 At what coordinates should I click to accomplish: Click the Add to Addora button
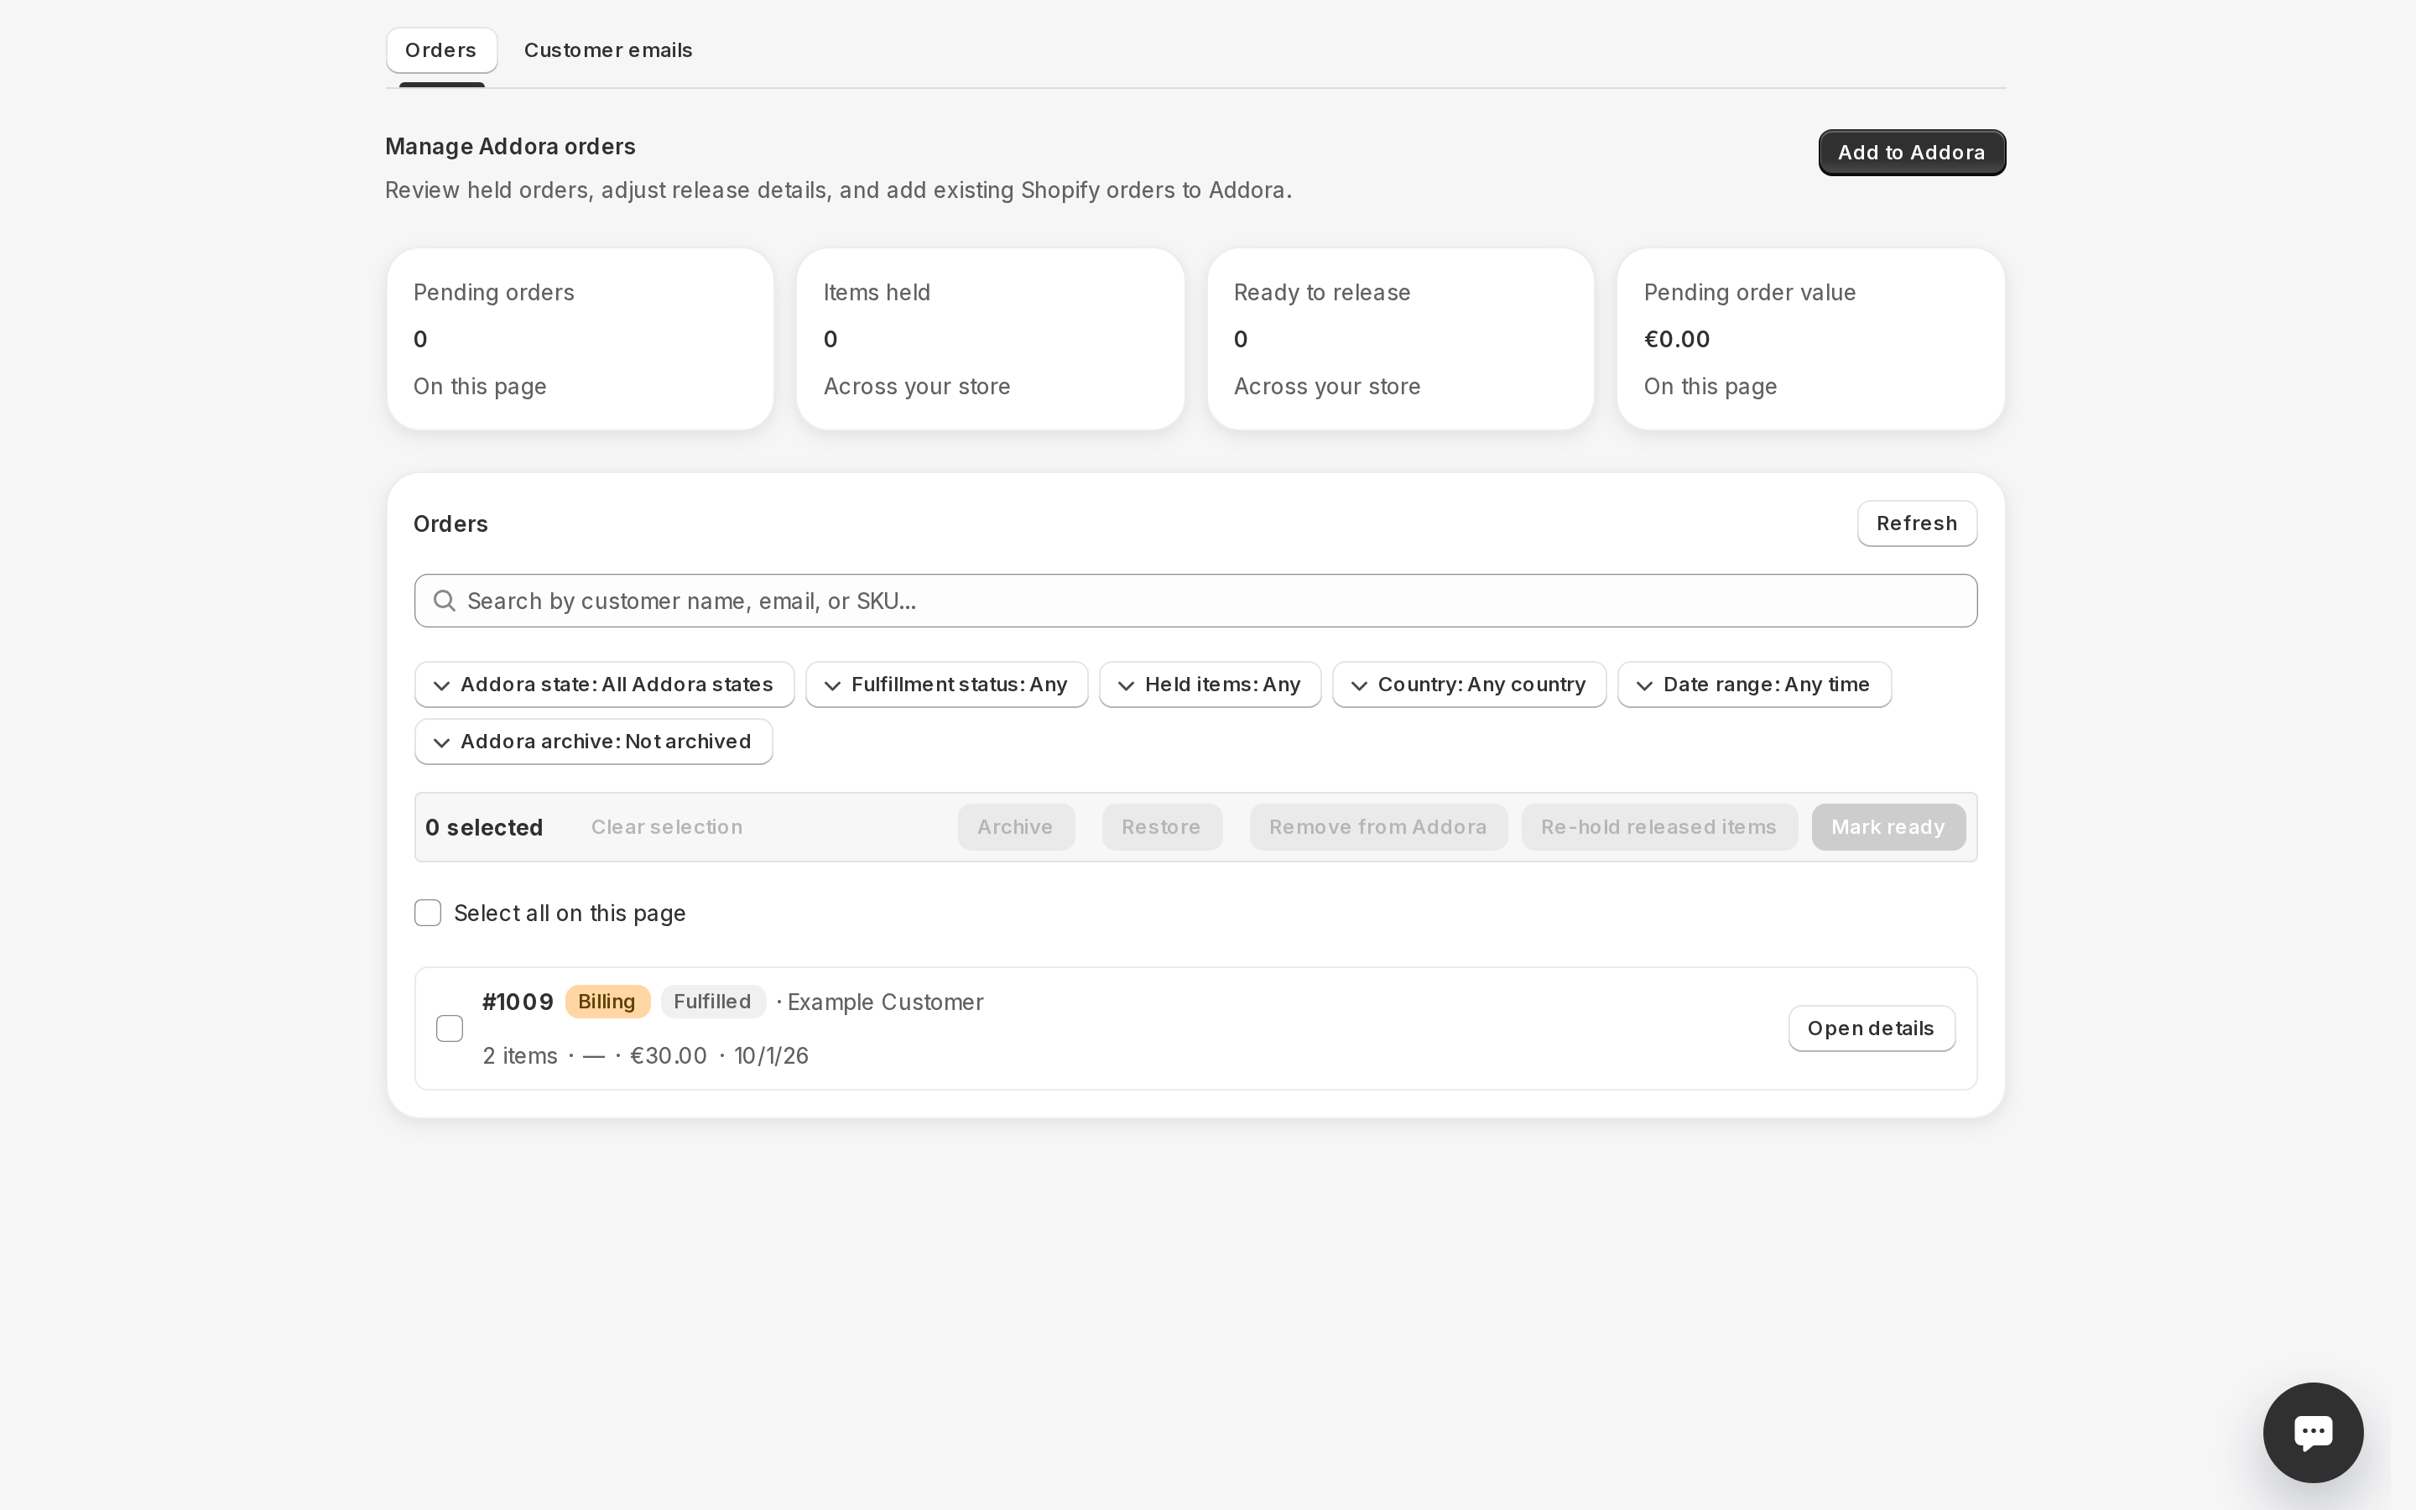click(x=1912, y=153)
